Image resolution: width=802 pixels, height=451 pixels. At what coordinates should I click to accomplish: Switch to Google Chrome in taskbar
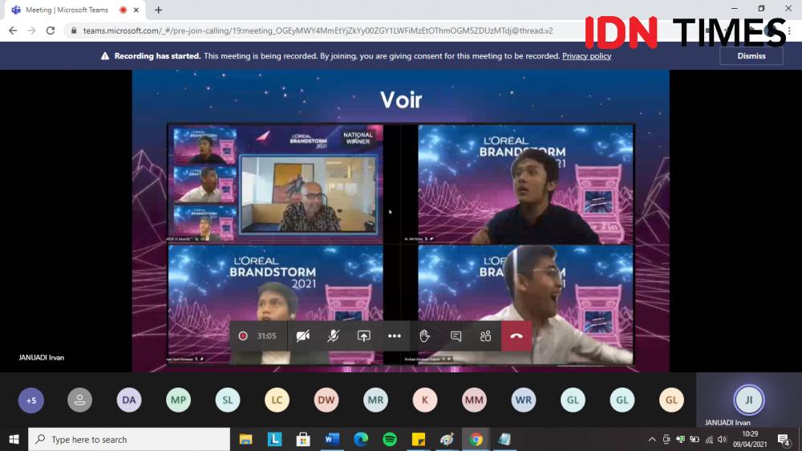point(476,439)
